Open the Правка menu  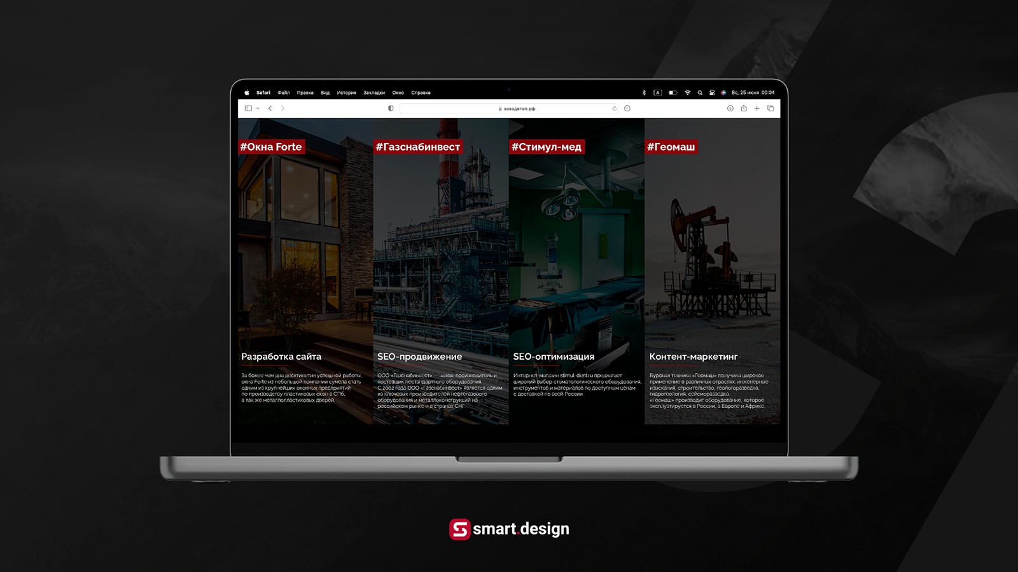(305, 93)
